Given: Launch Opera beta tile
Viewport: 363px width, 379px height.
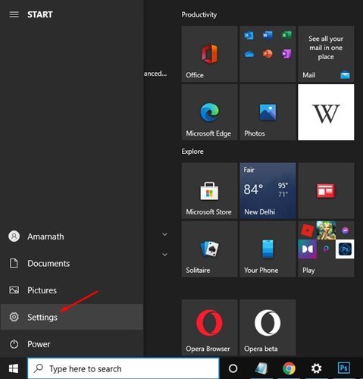Looking at the screenshot, I should pos(268,327).
